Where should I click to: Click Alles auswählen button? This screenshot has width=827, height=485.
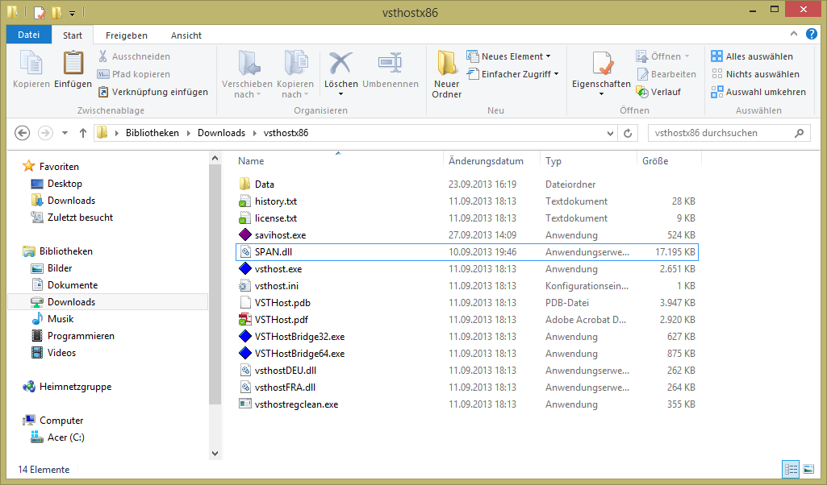[752, 56]
